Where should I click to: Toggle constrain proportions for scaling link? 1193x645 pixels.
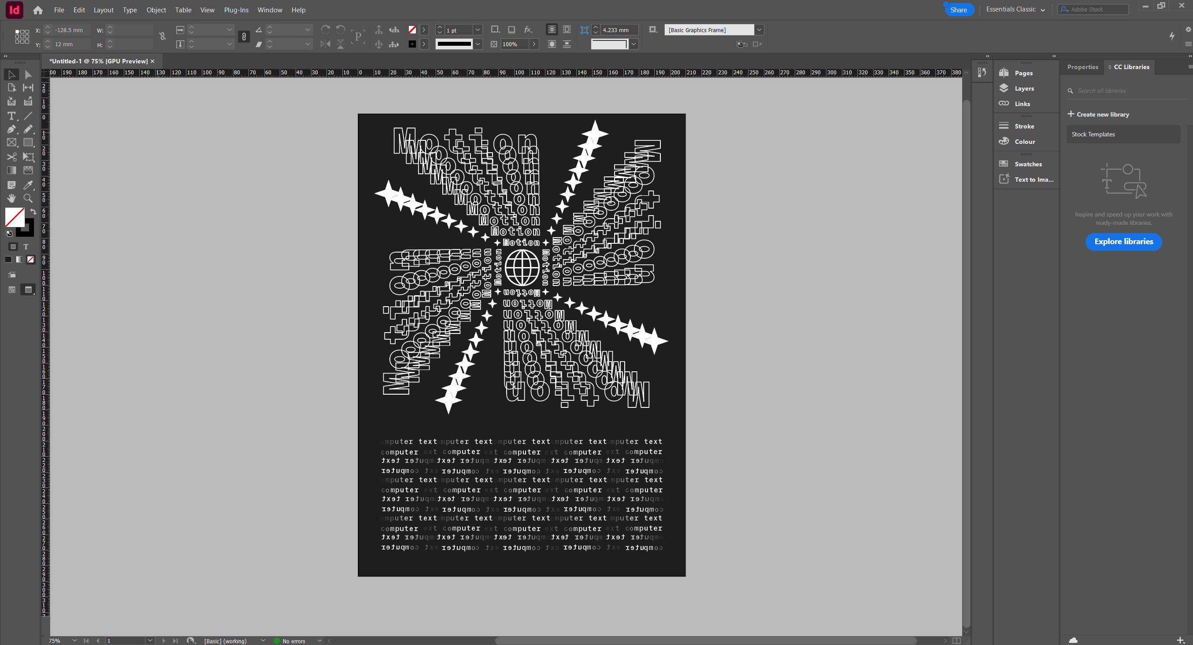tap(244, 37)
